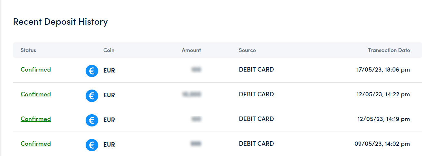Follow the Confirmed link for the 14:19 pm deposit
Viewport: 432px width, 156px height.
coord(36,119)
